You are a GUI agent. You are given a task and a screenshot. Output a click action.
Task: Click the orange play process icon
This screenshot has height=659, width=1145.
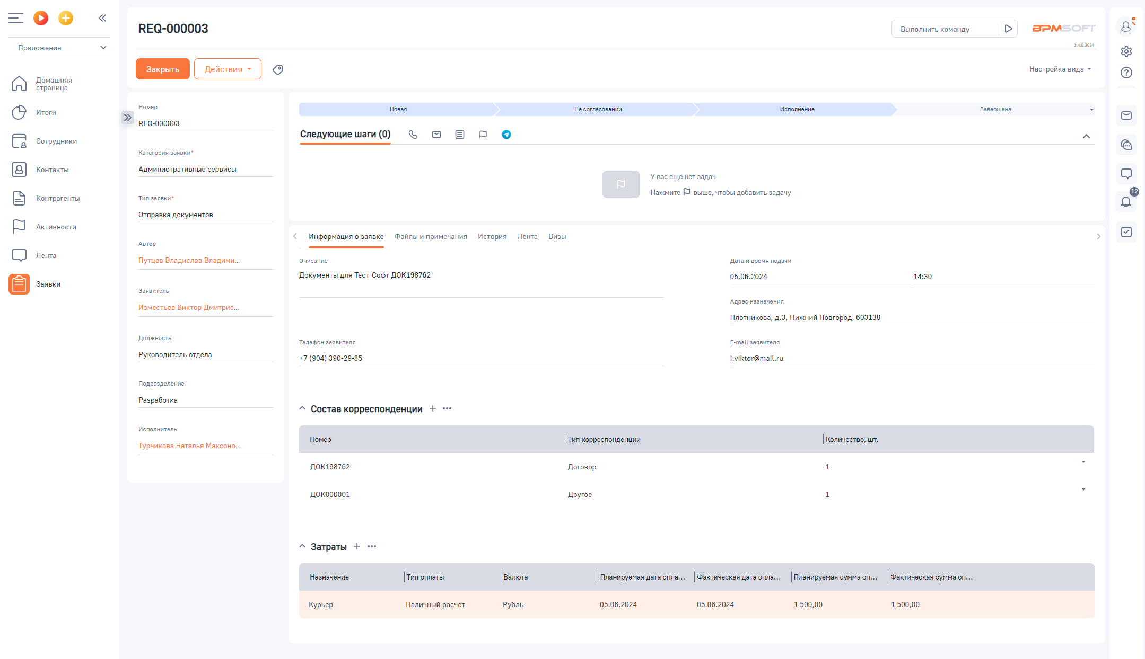coord(41,18)
